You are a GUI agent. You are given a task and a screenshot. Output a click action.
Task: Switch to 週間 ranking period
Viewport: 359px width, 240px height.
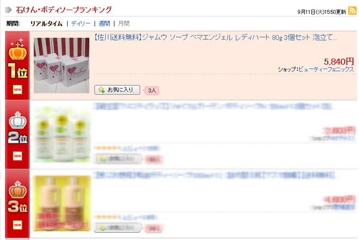coord(104,23)
